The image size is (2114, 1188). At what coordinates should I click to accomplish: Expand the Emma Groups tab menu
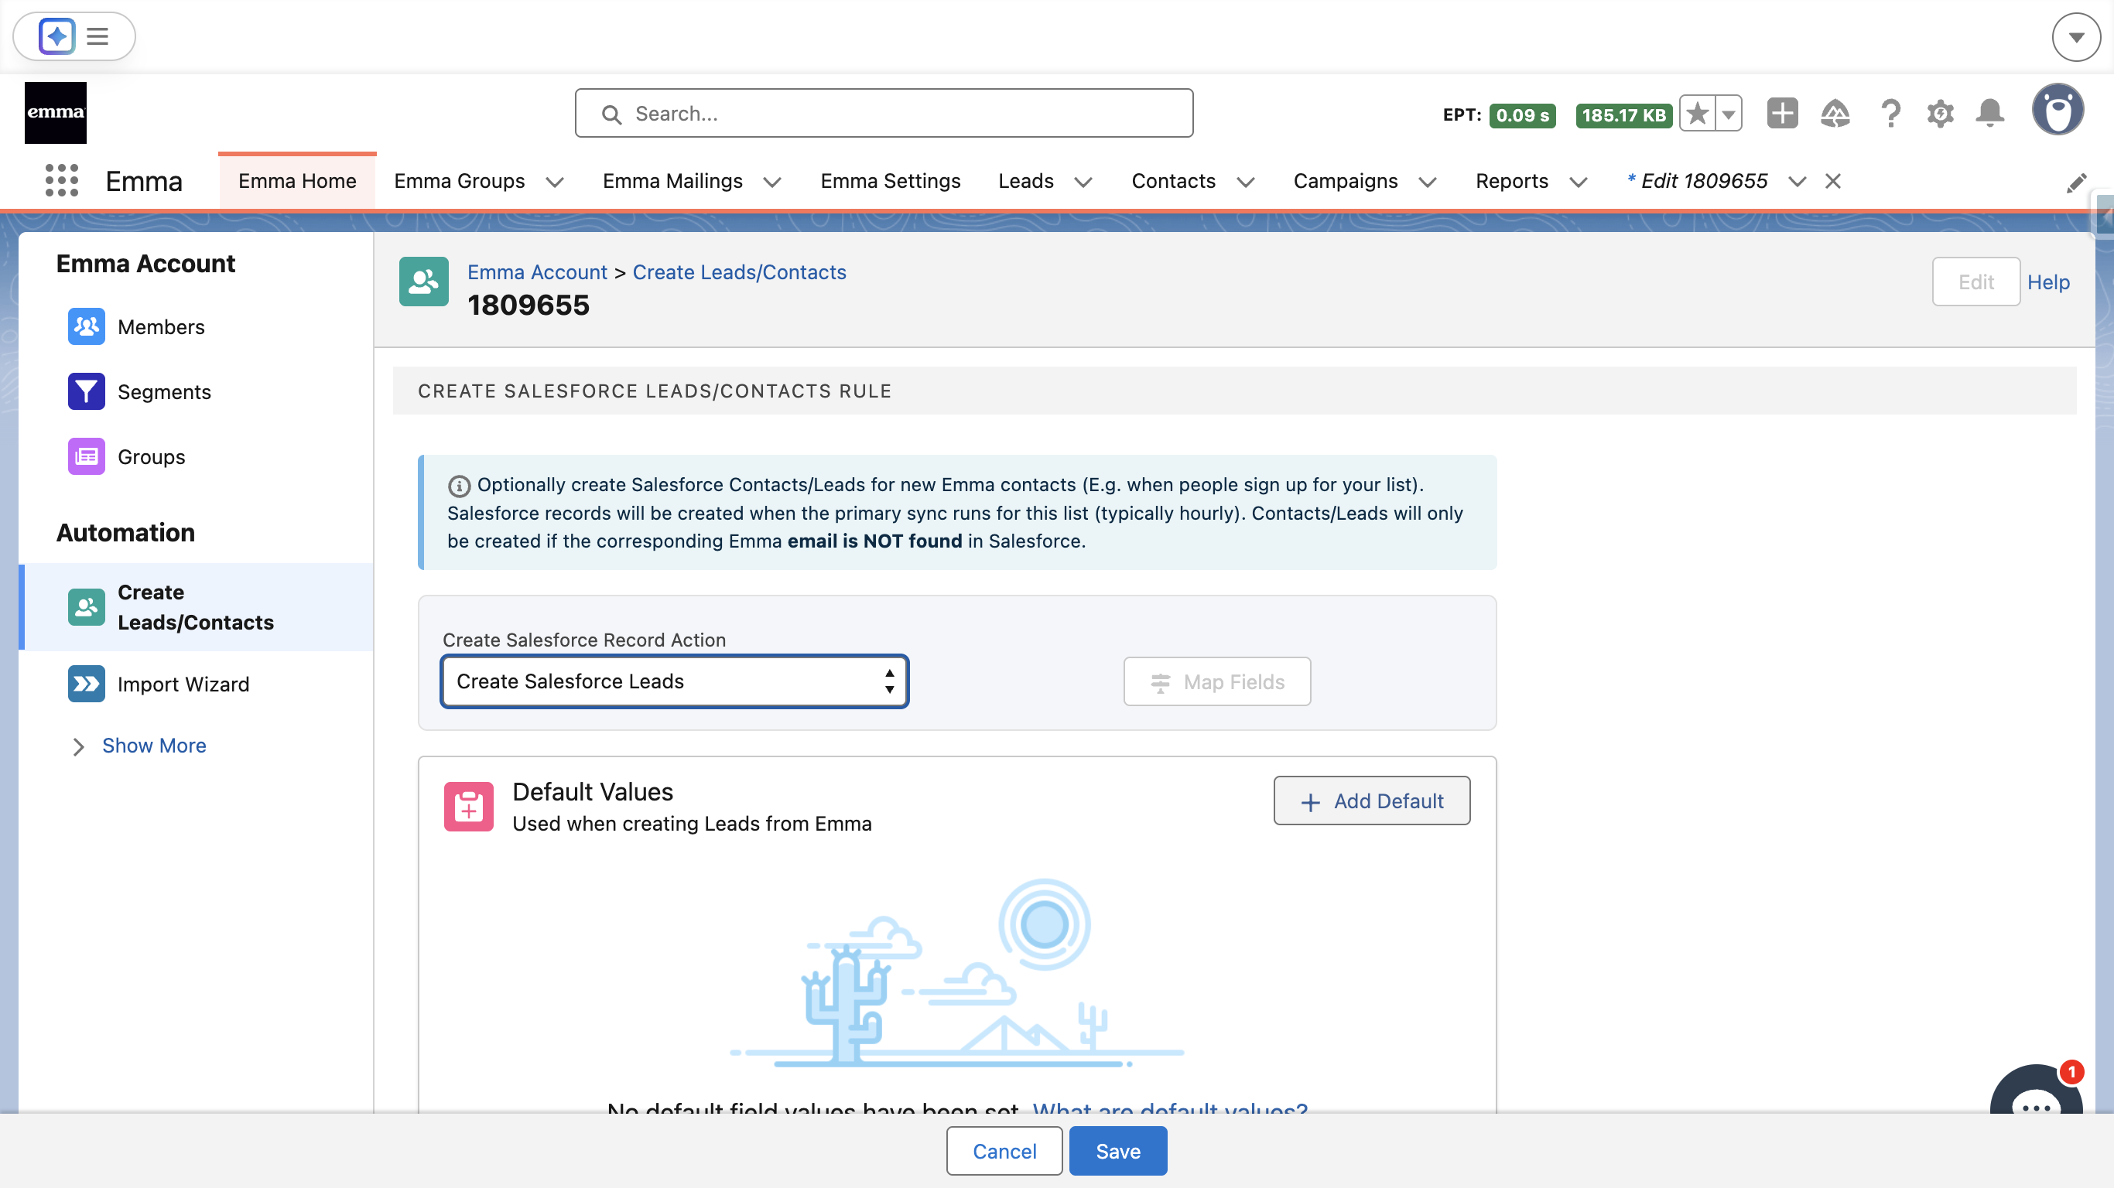[x=555, y=182]
